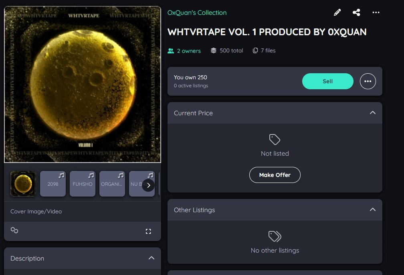This screenshot has height=275, width=404.
Task: Select the 2098 audio file thumbnail
Action: (53, 184)
